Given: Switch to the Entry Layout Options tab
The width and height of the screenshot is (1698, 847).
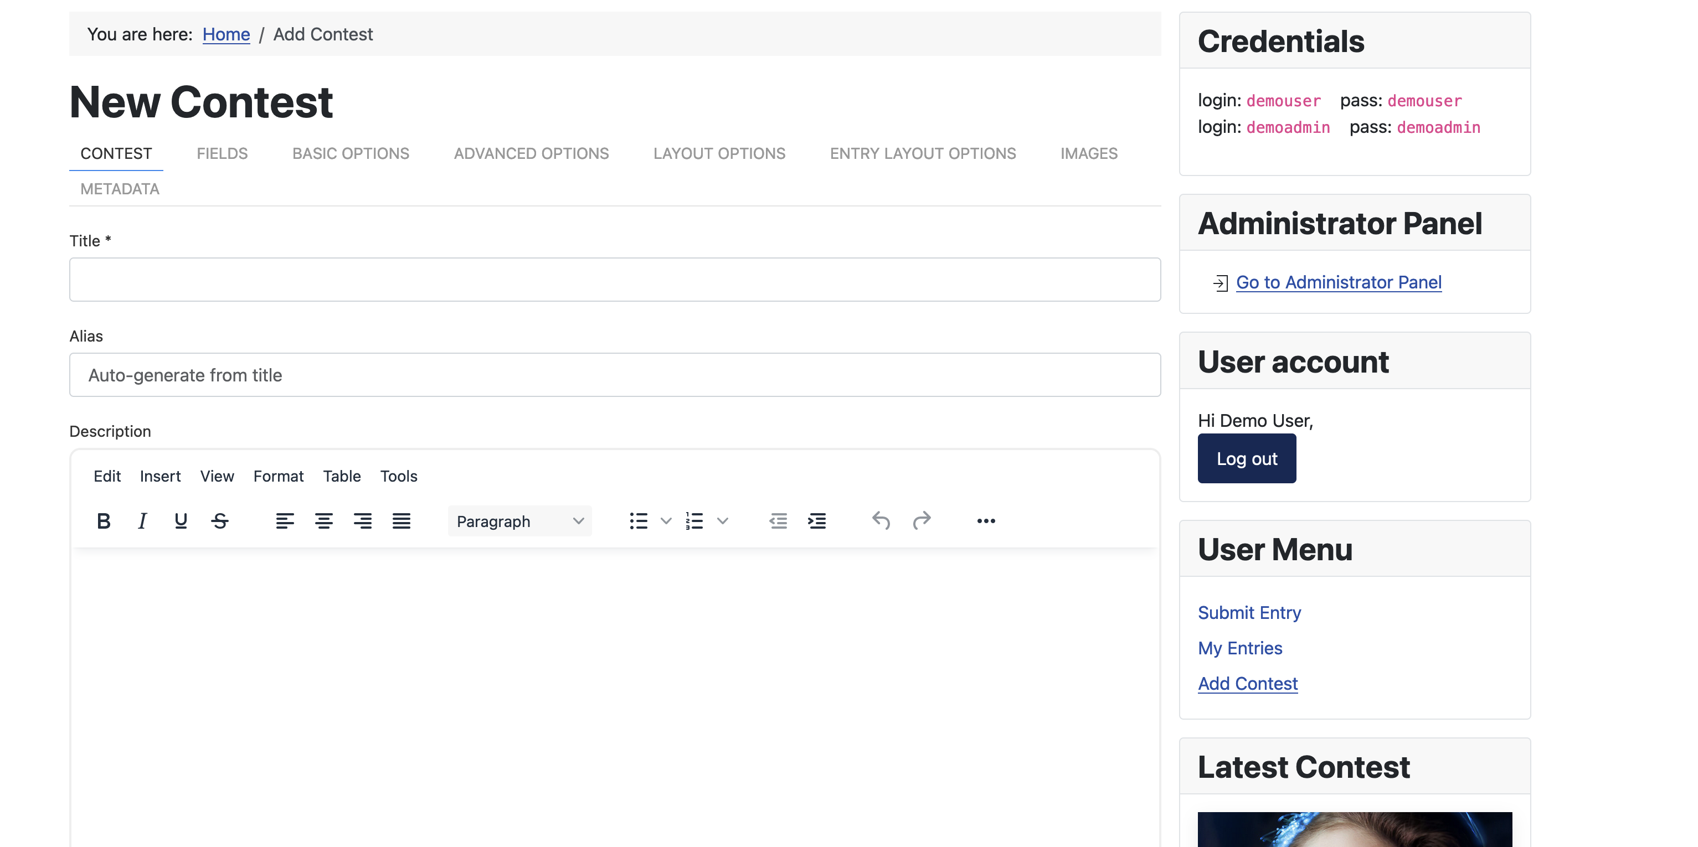Looking at the screenshot, I should [923, 153].
